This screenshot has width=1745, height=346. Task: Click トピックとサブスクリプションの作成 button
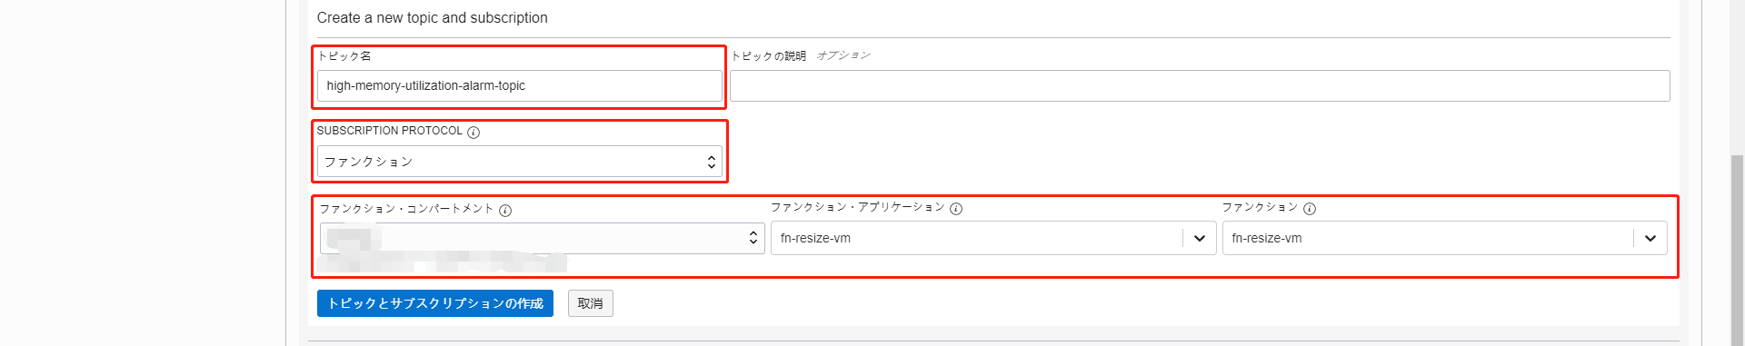435,303
